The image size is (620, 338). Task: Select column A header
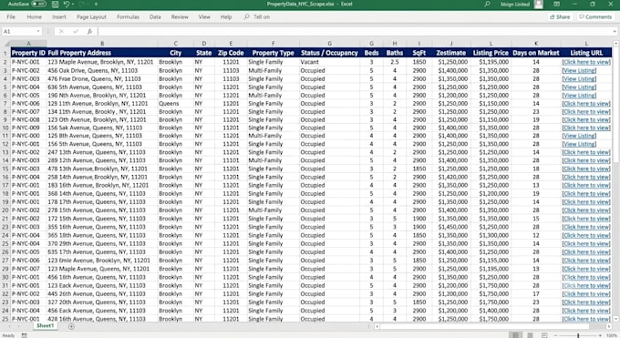tap(28, 44)
